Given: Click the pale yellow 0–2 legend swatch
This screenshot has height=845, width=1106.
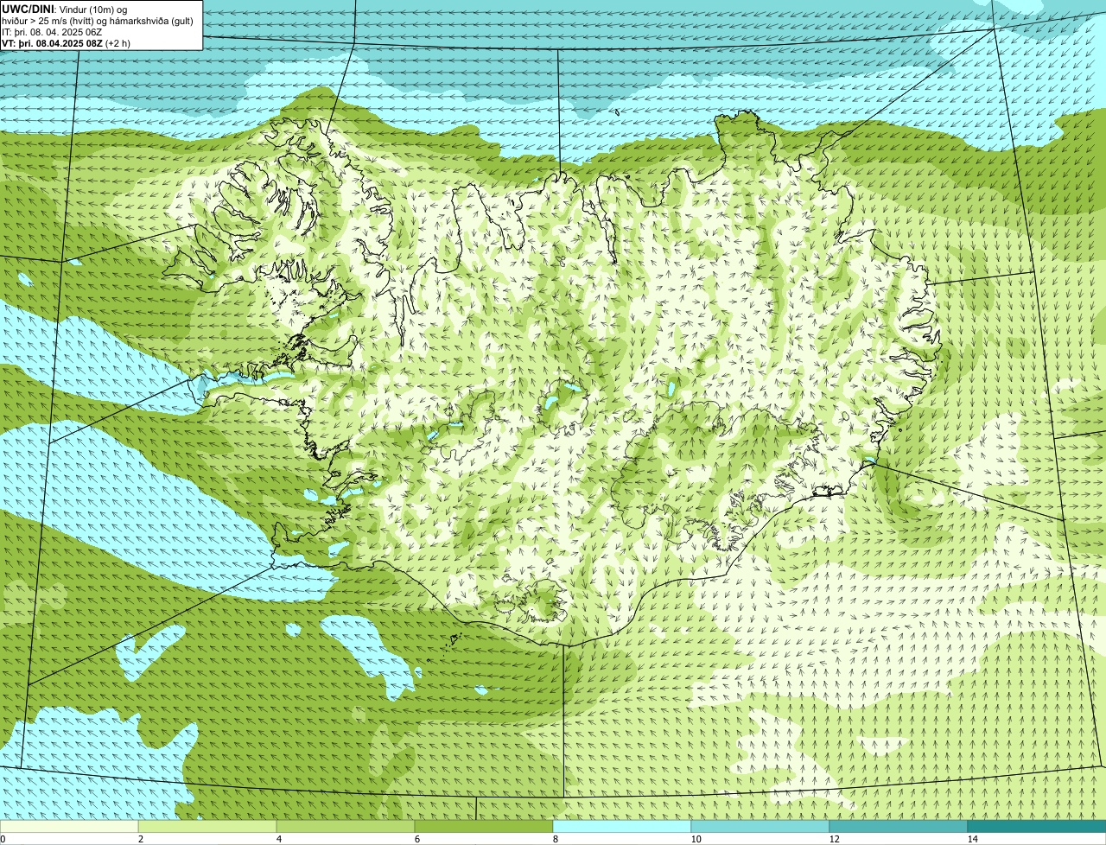Looking at the screenshot, I should pyautogui.click(x=69, y=826).
